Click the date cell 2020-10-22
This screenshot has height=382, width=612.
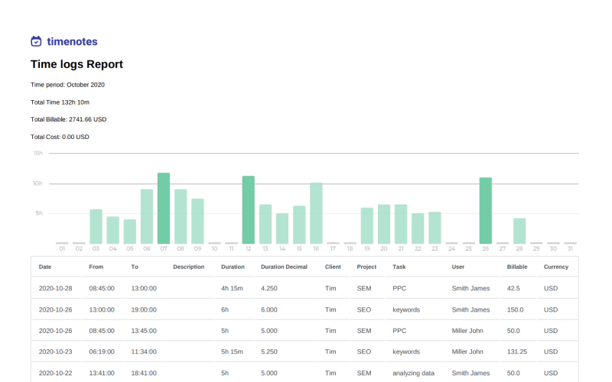[55, 373]
